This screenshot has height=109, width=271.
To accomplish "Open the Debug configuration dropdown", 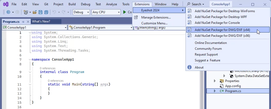I will click(81, 12).
